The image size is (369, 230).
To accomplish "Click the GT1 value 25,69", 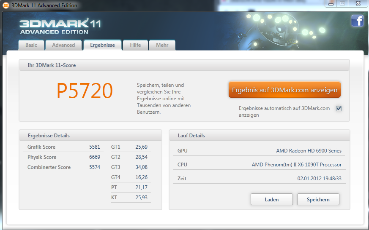I will [x=142, y=147].
